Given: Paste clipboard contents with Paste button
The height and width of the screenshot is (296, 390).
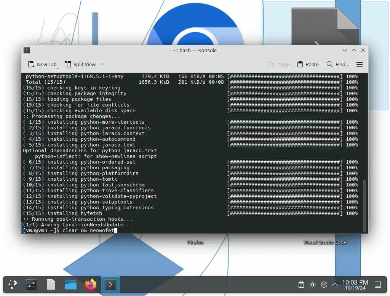Looking at the screenshot, I should (308, 64).
